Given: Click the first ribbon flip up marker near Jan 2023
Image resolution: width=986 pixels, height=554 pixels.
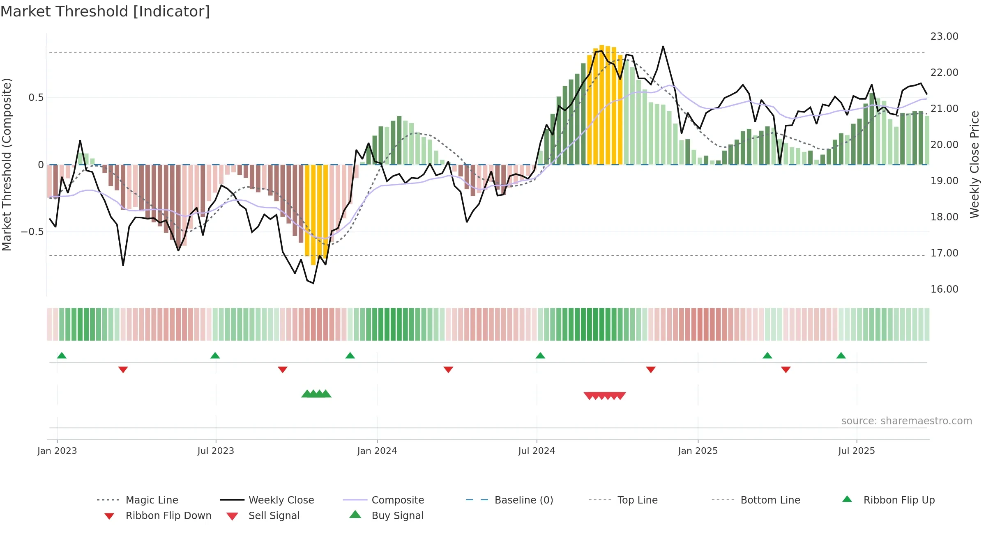Looking at the screenshot, I should point(62,355).
